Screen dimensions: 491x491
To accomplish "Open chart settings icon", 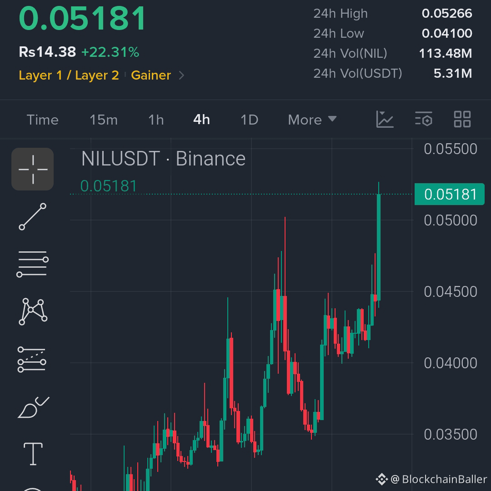I will coord(424,119).
